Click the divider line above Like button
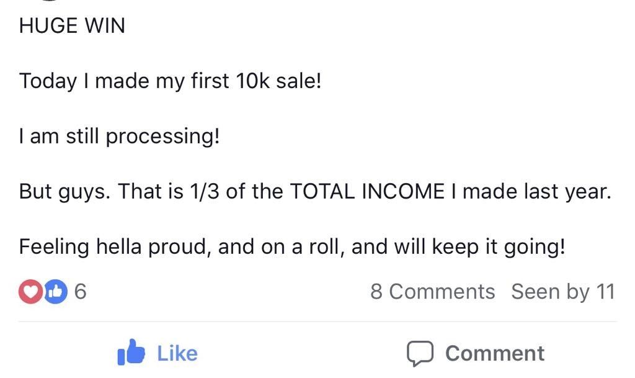This screenshot has height=378, width=635. (x=317, y=322)
